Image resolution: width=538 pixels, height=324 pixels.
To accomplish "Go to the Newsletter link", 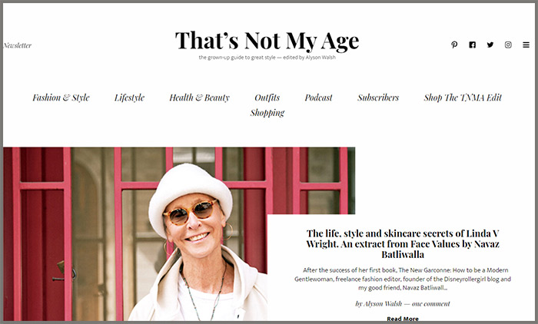I will click(x=17, y=45).
